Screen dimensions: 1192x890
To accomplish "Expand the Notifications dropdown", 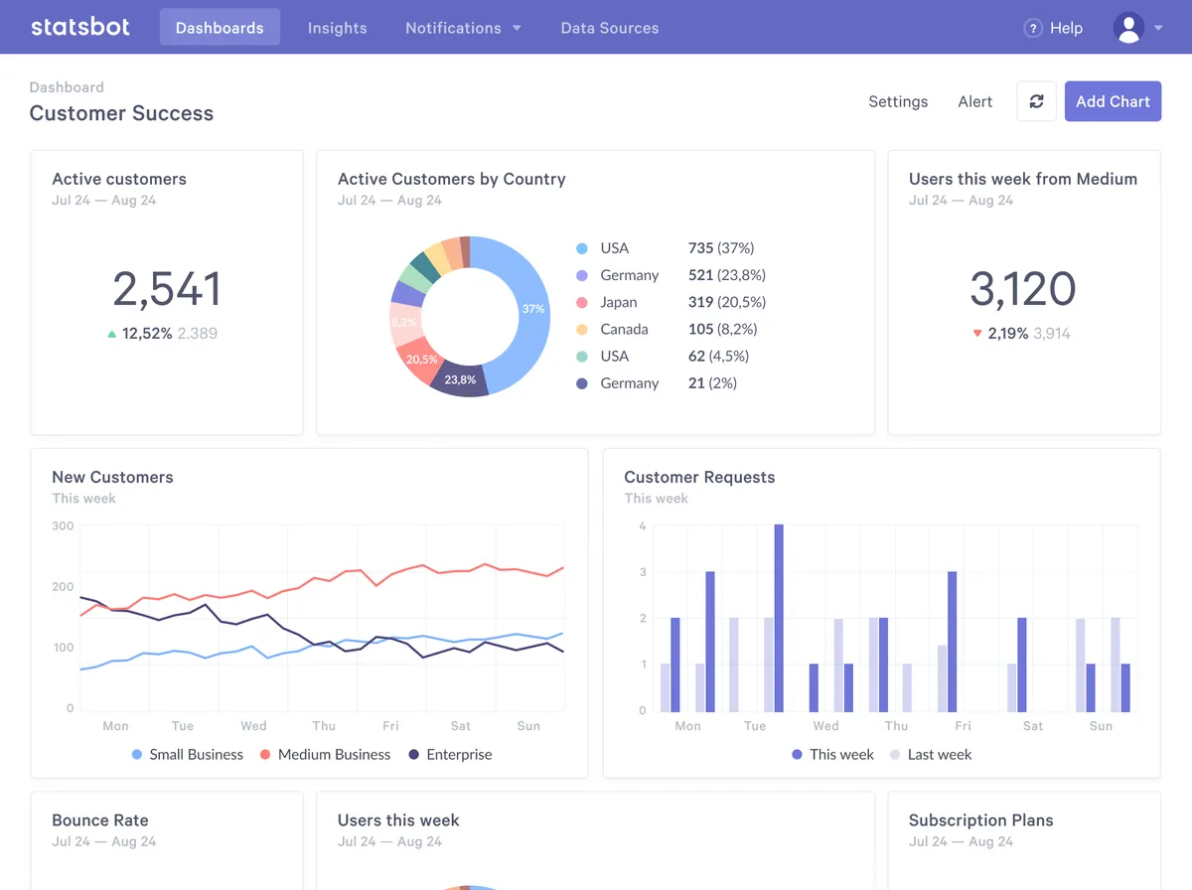I will click(463, 28).
